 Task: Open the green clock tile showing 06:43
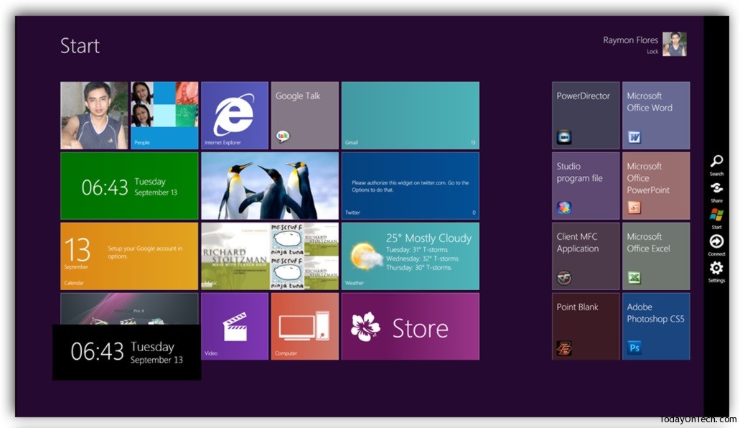pyautogui.click(x=129, y=186)
